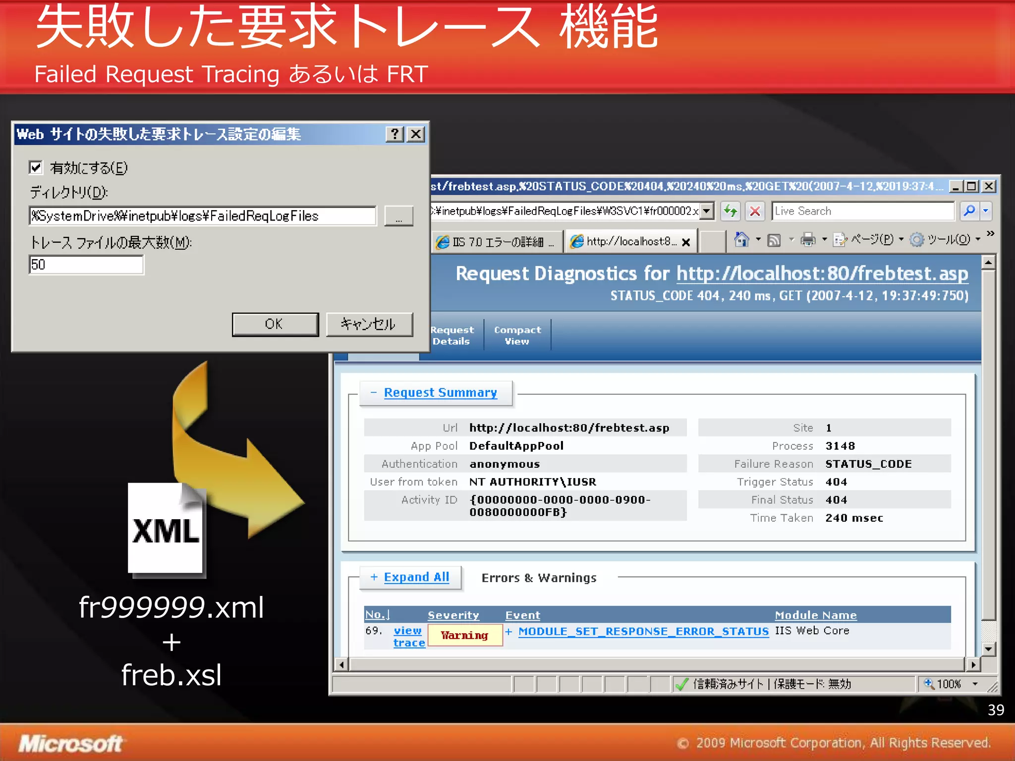This screenshot has height=761, width=1015.
Task: Open the ツール(O) menu
Action: [946, 240]
